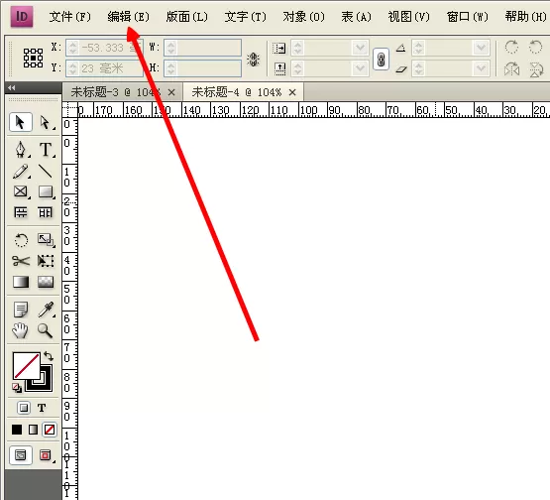Open the 窗口(W) menu
The image size is (550, 500).
coord(467,17)
